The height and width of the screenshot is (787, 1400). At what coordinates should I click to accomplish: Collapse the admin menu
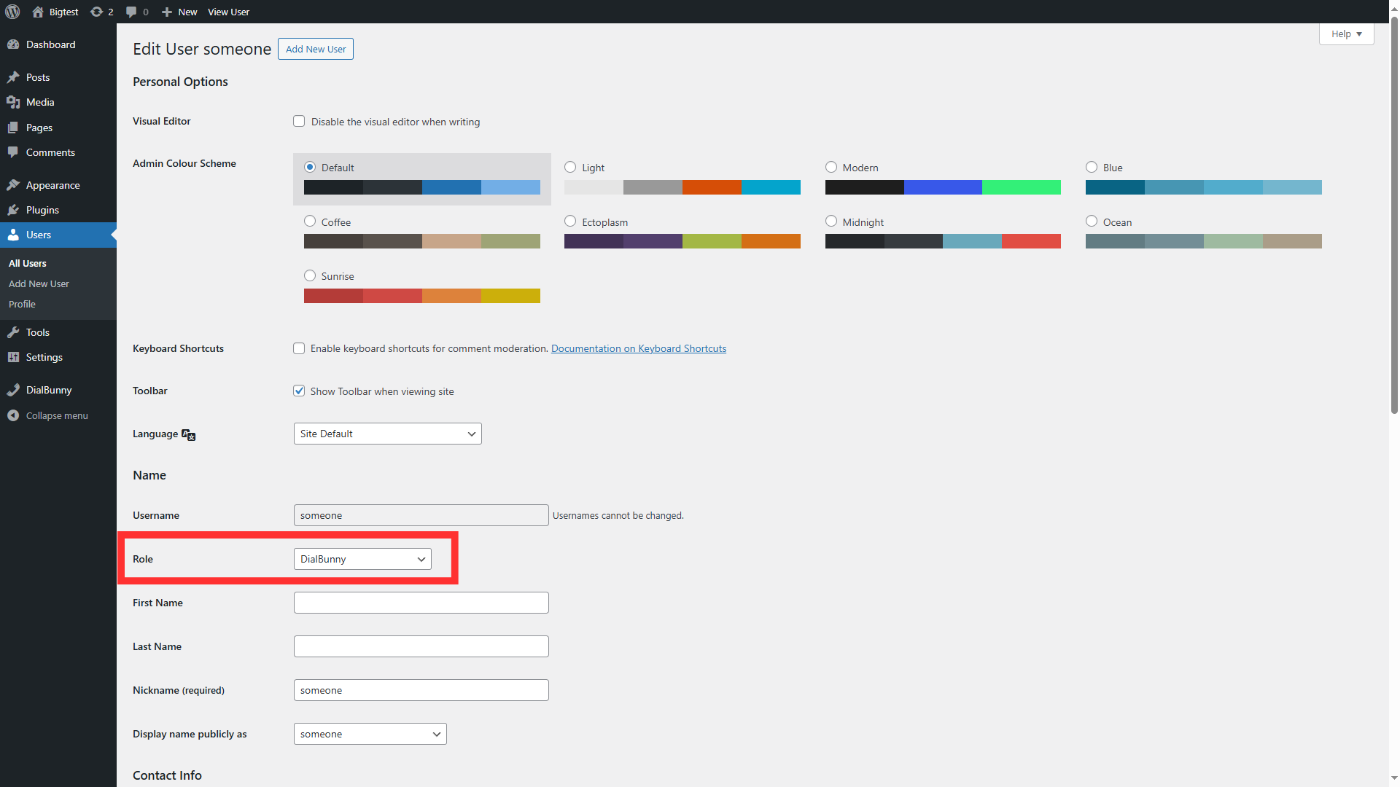point(47,415)
